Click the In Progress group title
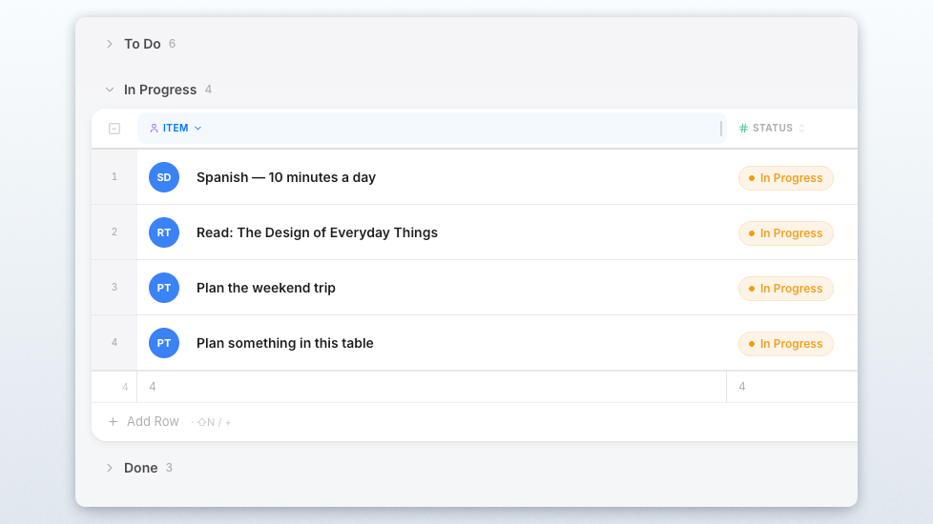 [x=160, y=90]
